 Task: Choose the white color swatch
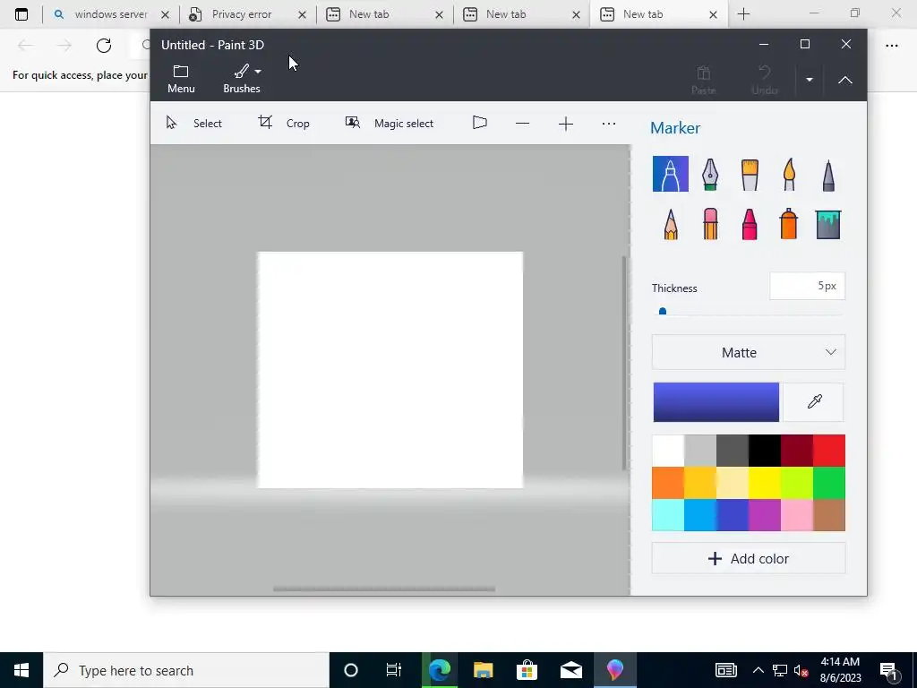click(668, 451)
